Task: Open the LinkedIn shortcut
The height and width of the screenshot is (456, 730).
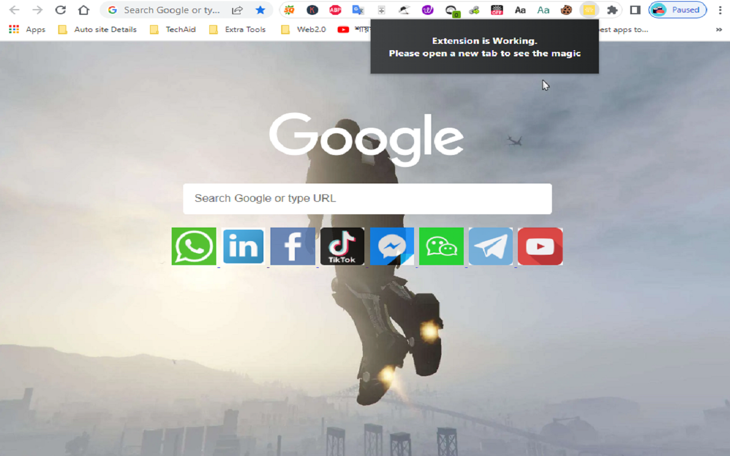Action: 244,246
